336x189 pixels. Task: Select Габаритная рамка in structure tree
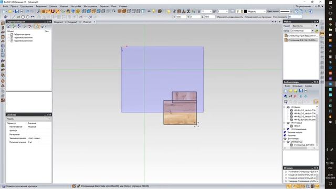22,34
